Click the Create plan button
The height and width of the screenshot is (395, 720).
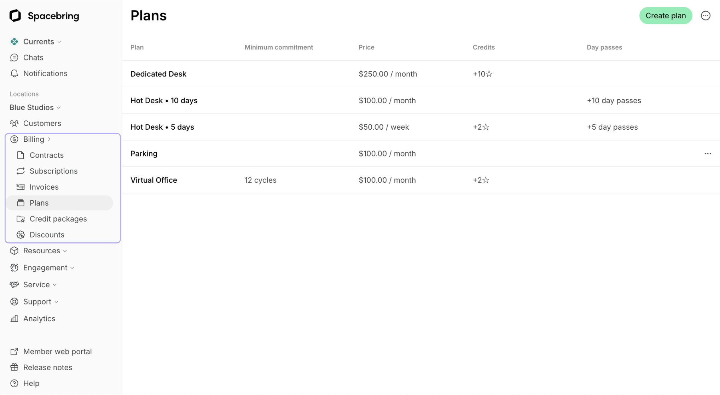[666, 16]
